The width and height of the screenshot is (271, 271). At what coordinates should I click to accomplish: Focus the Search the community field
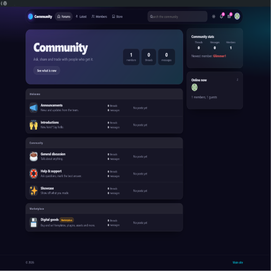[x=177, y=16]
